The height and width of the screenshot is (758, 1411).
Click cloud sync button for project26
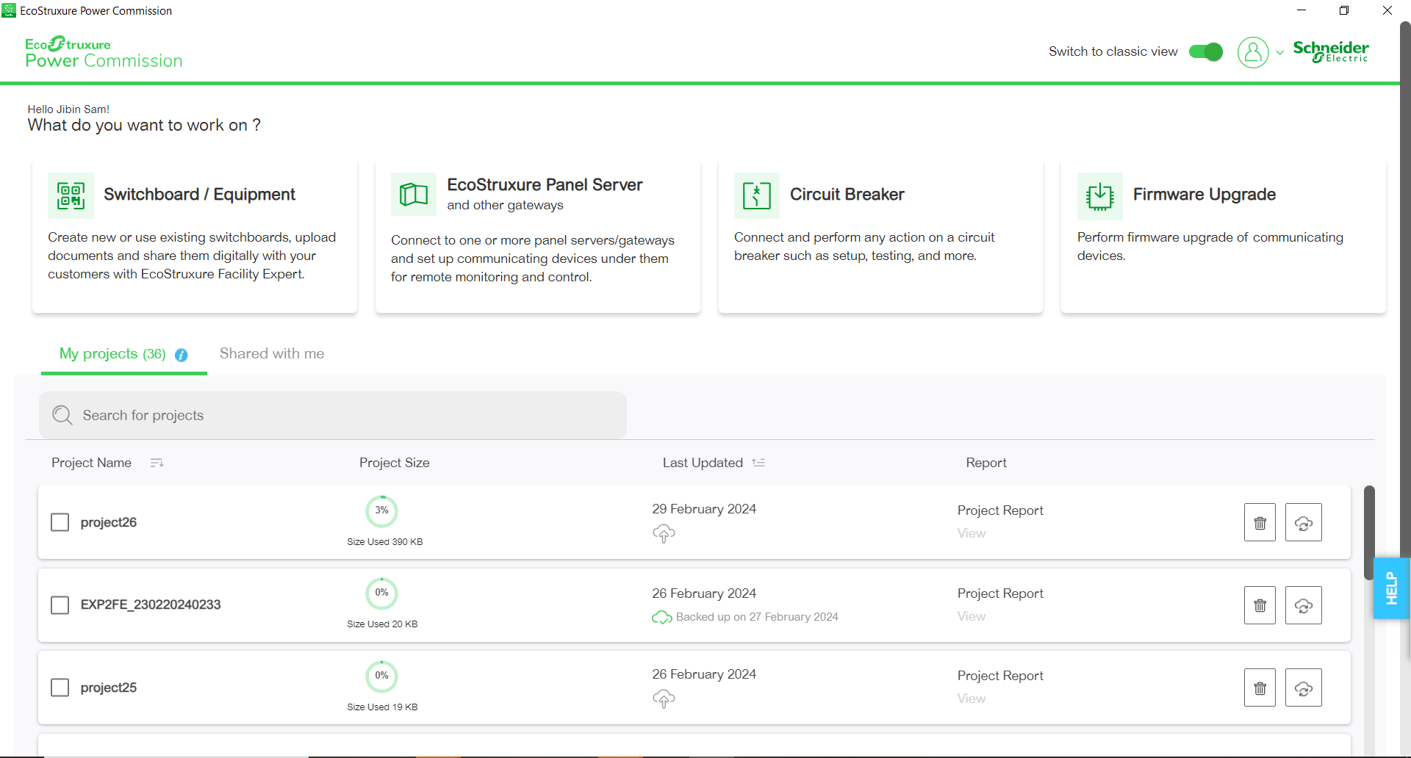coord(1304,522)
